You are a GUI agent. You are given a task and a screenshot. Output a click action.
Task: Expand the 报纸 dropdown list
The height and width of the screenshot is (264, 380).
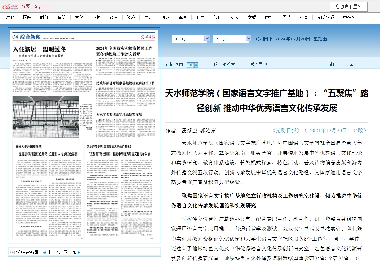click(x=207, y=39)
